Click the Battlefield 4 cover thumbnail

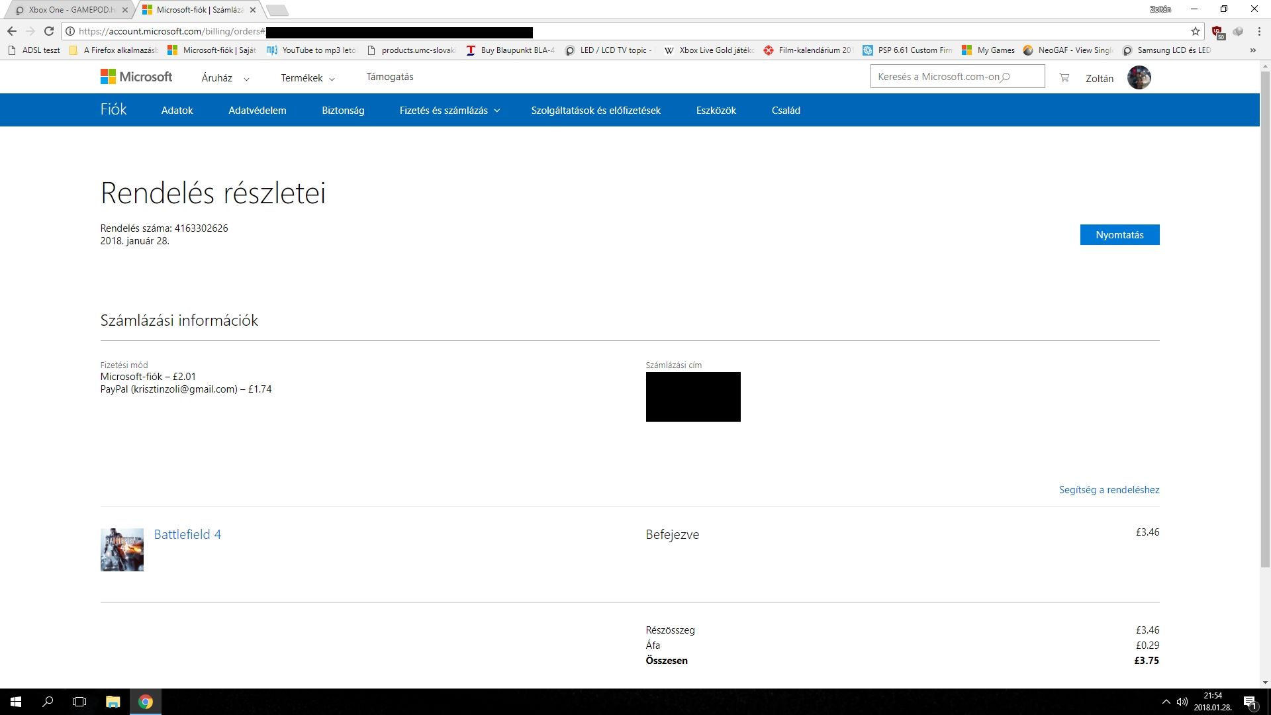pos(122,549)
